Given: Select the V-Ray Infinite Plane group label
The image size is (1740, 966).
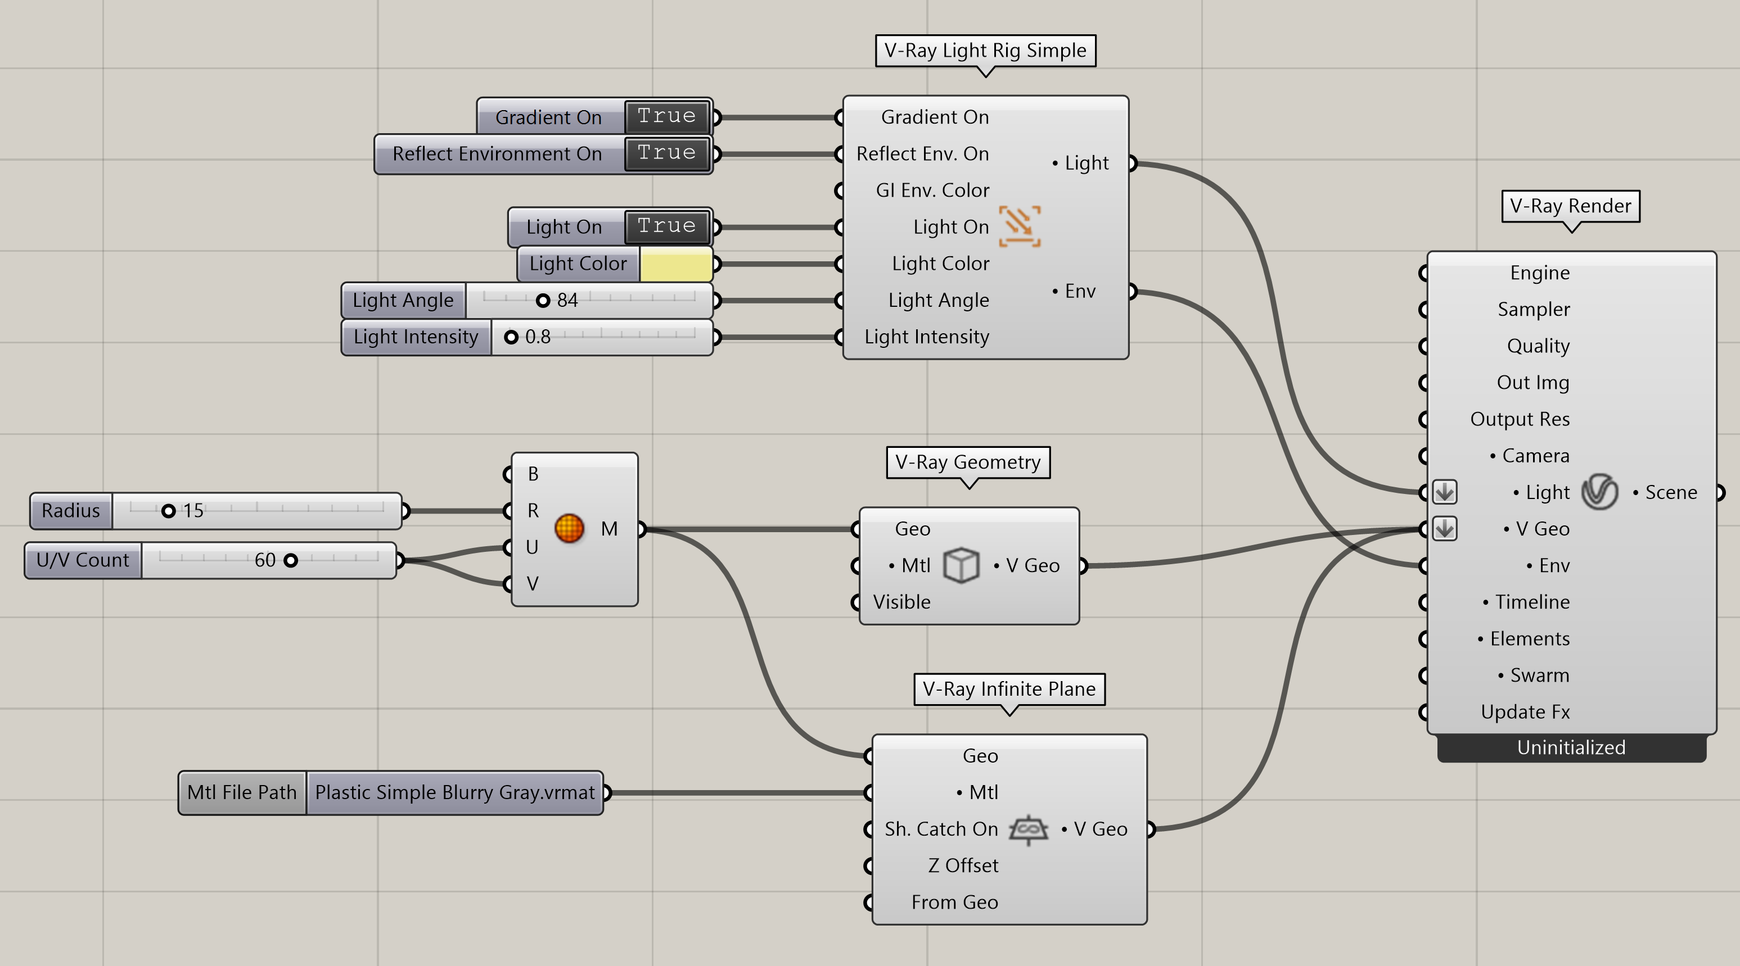Looking at the screenshot, I should (x=1009, y=689).
